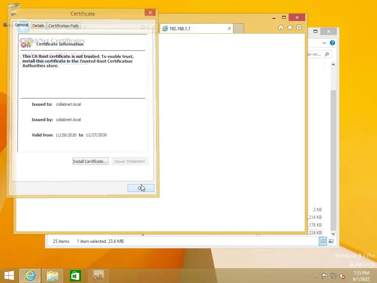Image resolution: width=377 pixels, height=283 pixels.
Task: Close the File Explorer window
Action: click(329, 31)
